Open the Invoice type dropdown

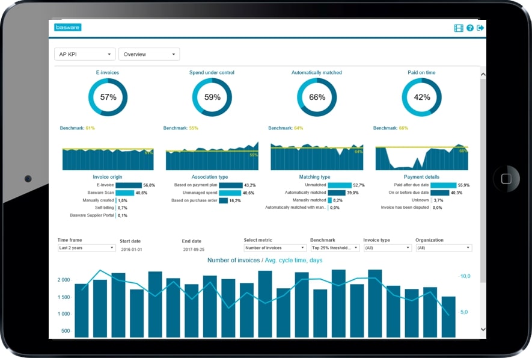(387, 248)
